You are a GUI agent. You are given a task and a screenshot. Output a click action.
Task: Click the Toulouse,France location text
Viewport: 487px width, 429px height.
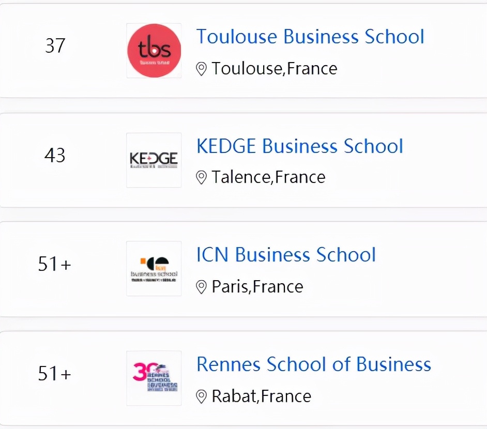(x=275, y=69)
